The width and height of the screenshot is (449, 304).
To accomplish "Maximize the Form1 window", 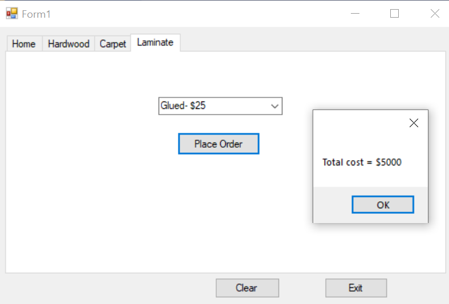I will 394,14.
